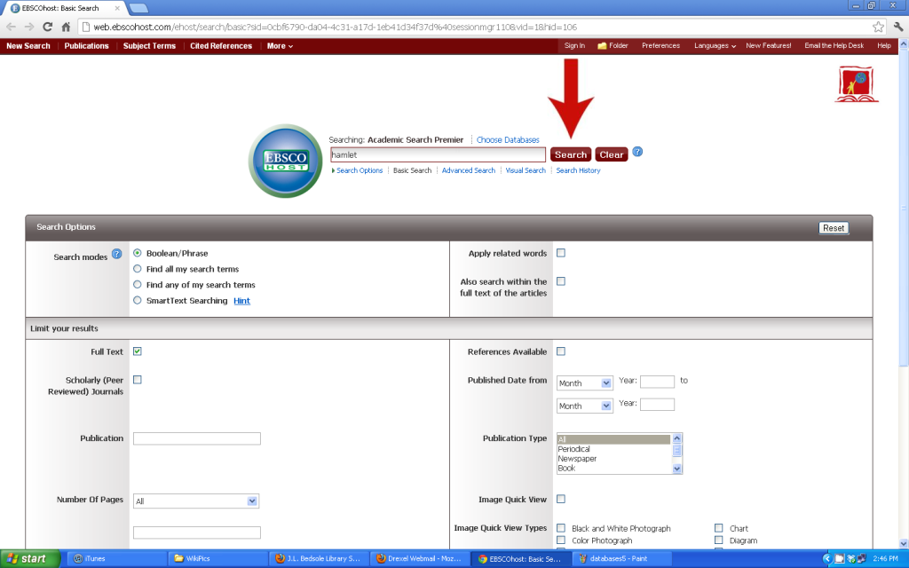Viewport: 909px width, 568px height.
Task: Follow the Choose Databases link
Action: (x=509, y=139)
